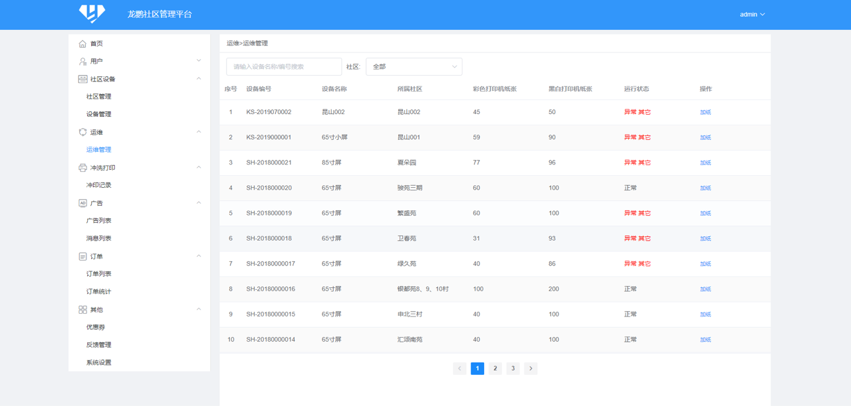Click 正常 status for SH-2018000020

pyautogui.click(x=630, y=188)
